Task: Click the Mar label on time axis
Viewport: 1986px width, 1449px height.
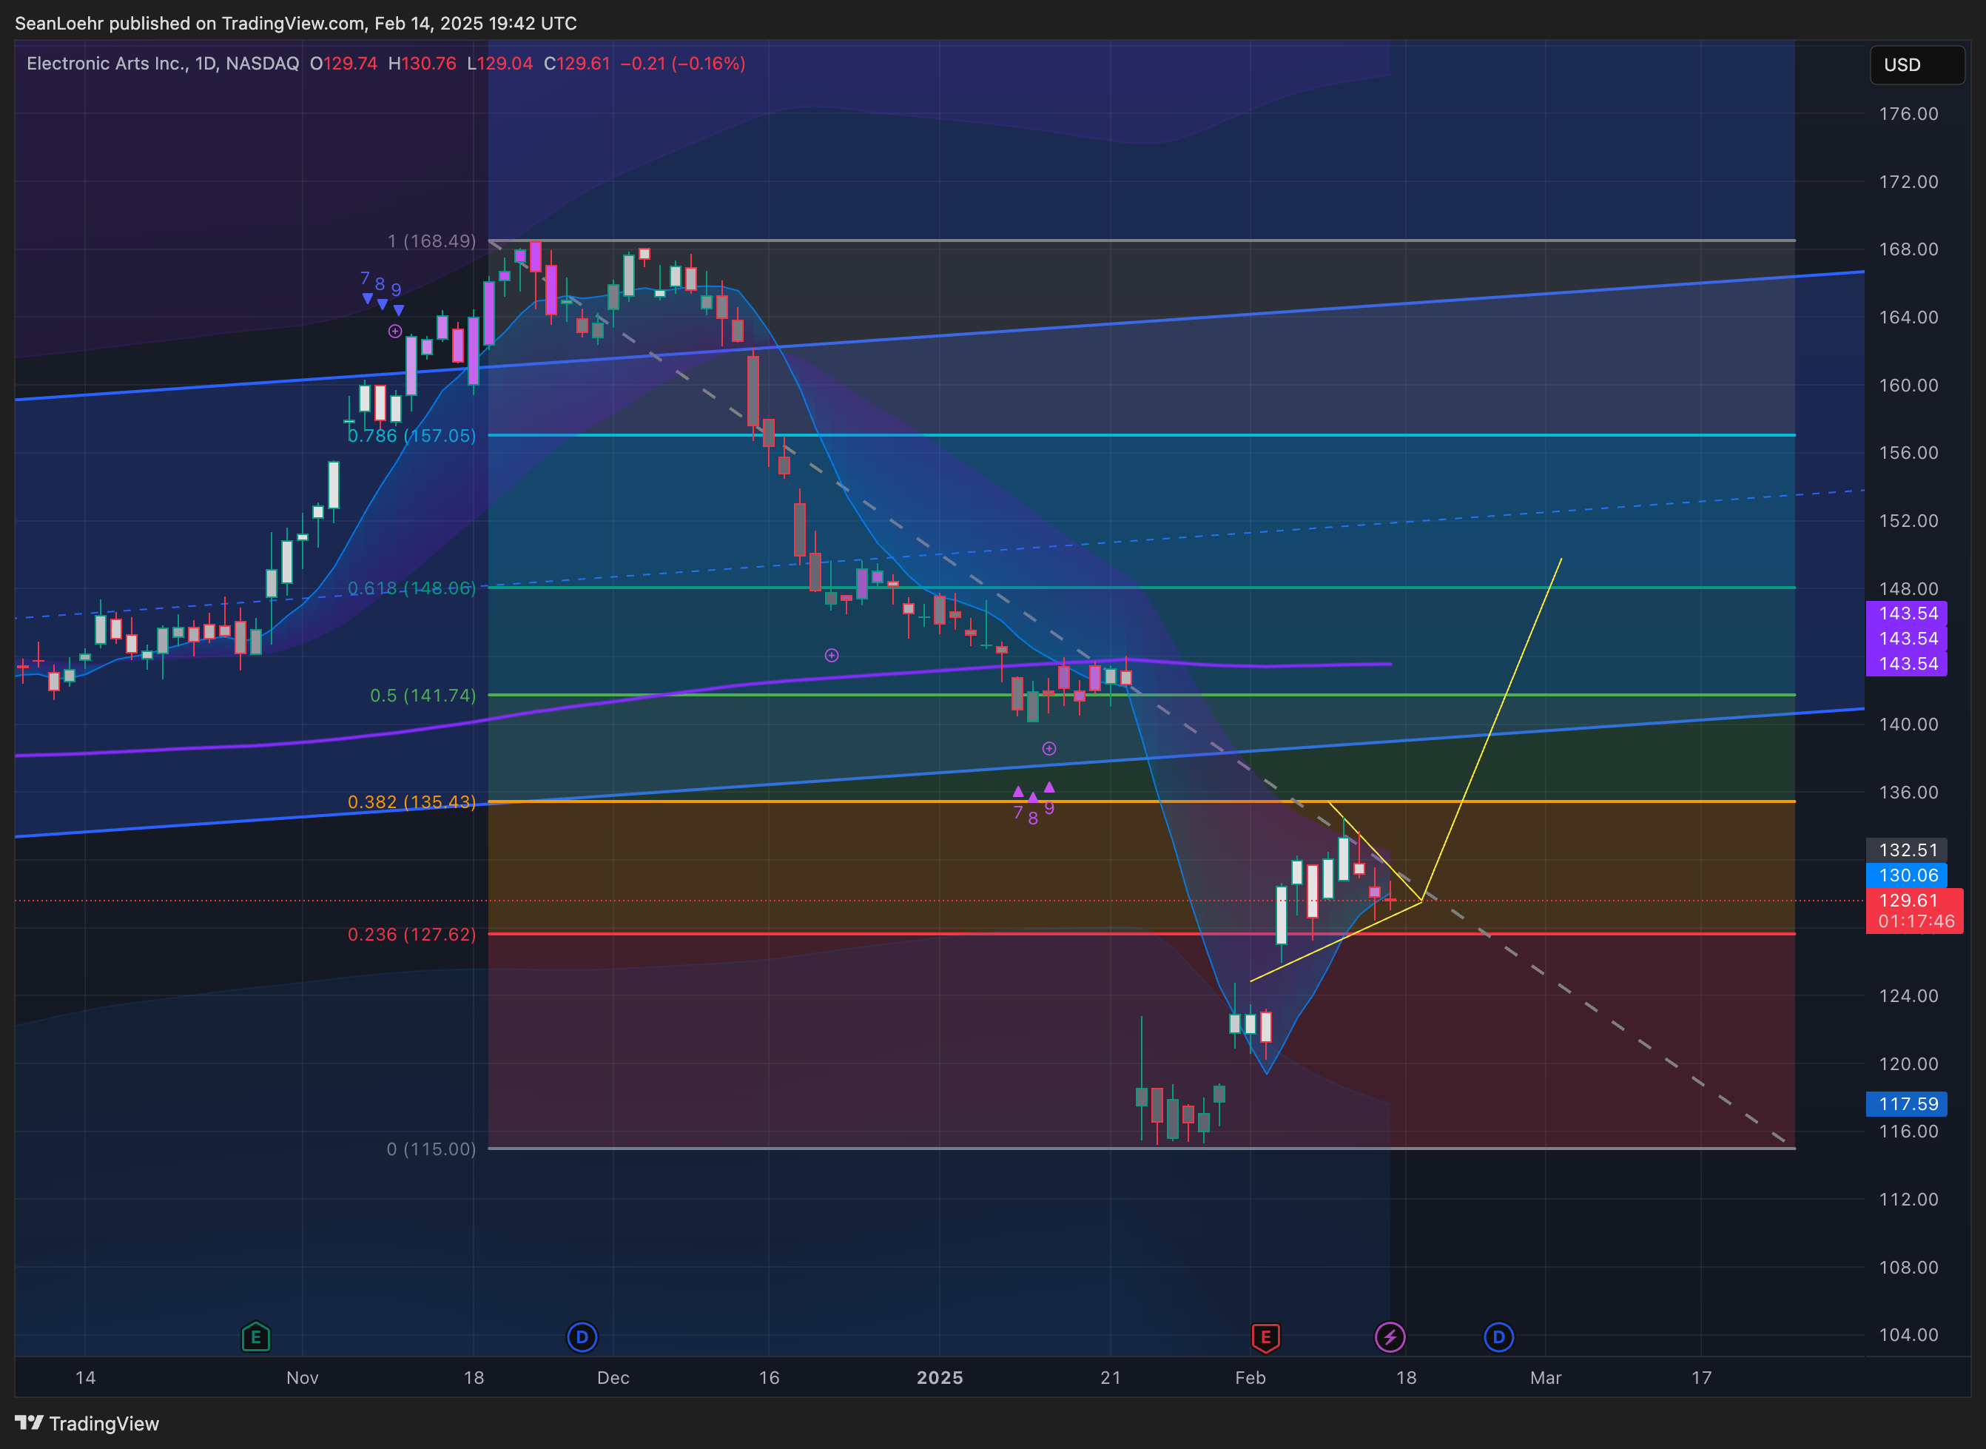Action: [1545, 1377]
